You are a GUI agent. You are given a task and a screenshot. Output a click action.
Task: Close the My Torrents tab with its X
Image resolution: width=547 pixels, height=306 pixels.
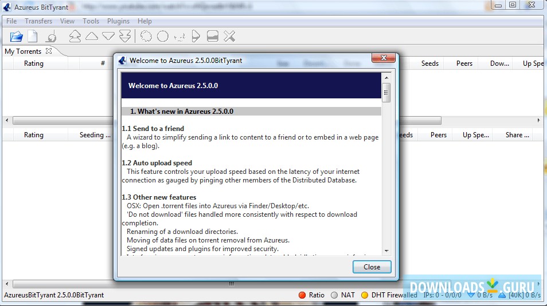click(49, 51)
